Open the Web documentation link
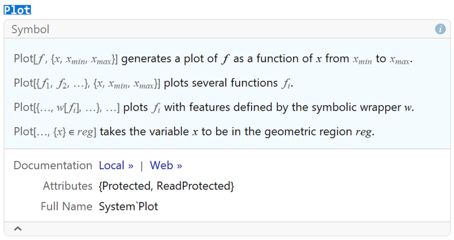The image size is (454, 240). pos(166,165)
